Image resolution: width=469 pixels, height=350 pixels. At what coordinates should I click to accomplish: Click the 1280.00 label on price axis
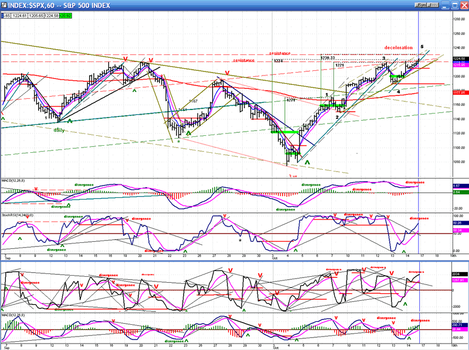(x=459, y=18)
